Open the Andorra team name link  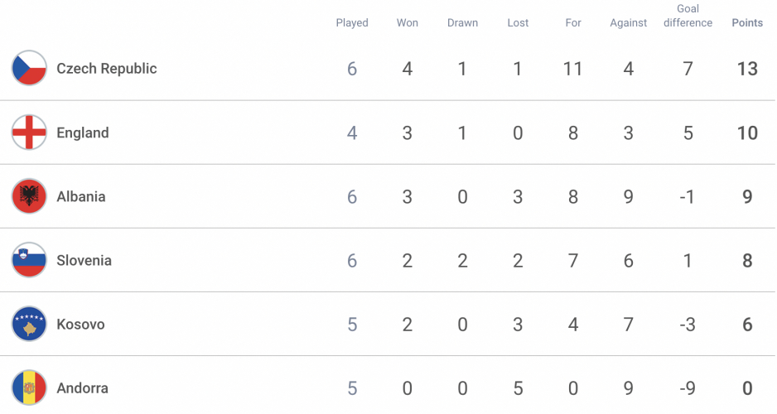pos(82,388)
